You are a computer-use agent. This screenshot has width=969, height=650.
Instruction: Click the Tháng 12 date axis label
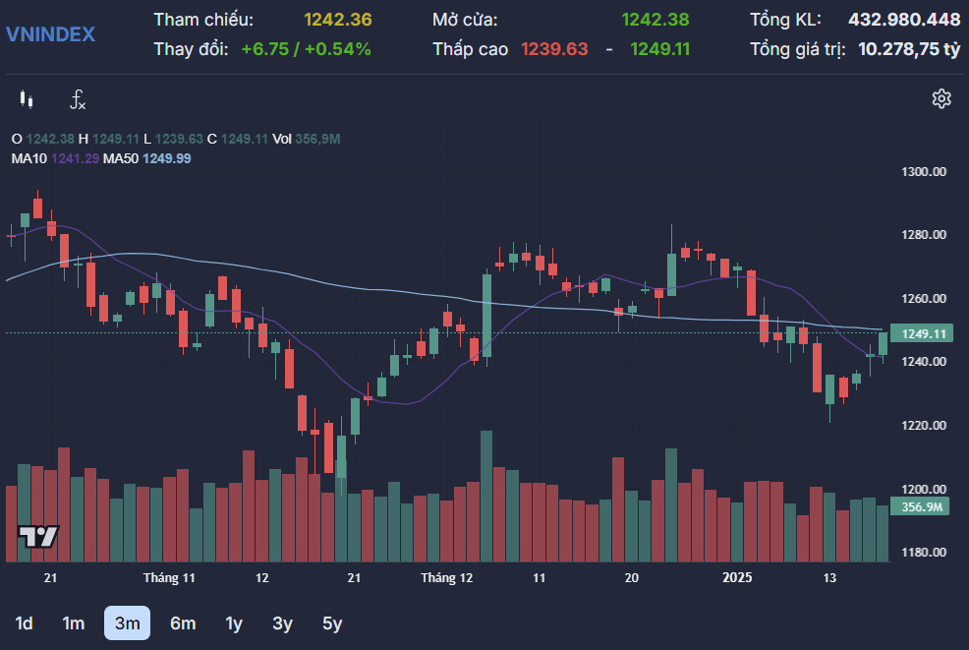(446, 577)
